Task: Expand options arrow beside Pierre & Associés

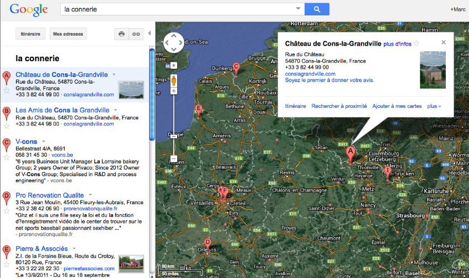Action: pos(74,248)
